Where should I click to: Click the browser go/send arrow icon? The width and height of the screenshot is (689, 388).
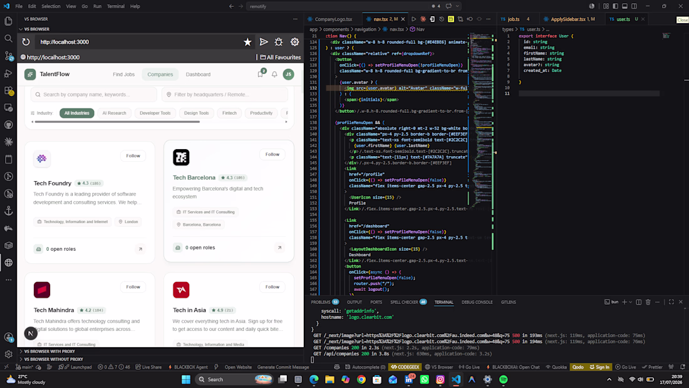tap(264, 42)
